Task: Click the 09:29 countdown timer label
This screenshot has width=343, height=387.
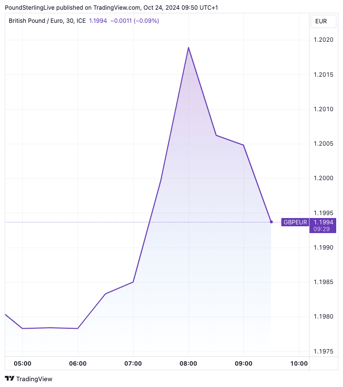Action: (322, 229)
